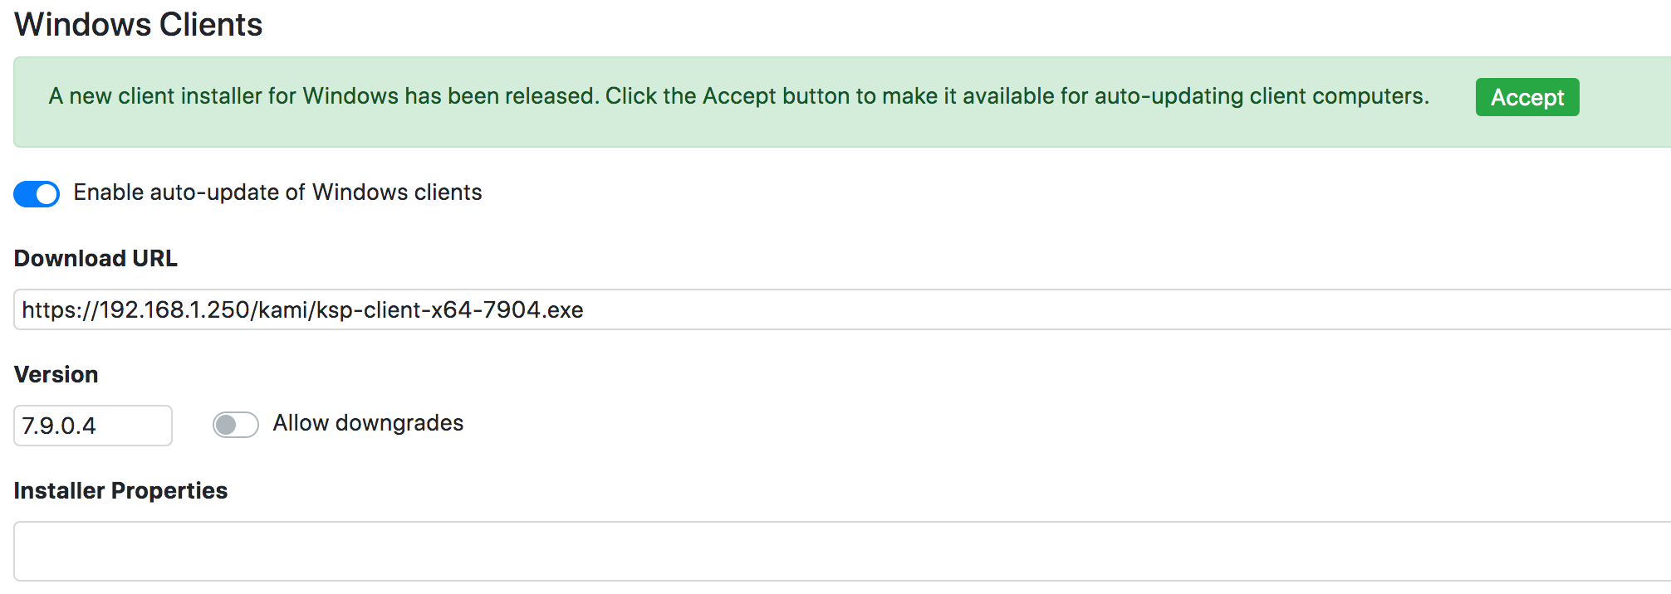The height and width of the screenshot is (594, 1671).
Task: Click inside the Installer Properties text area
Action: click(831, 551)
